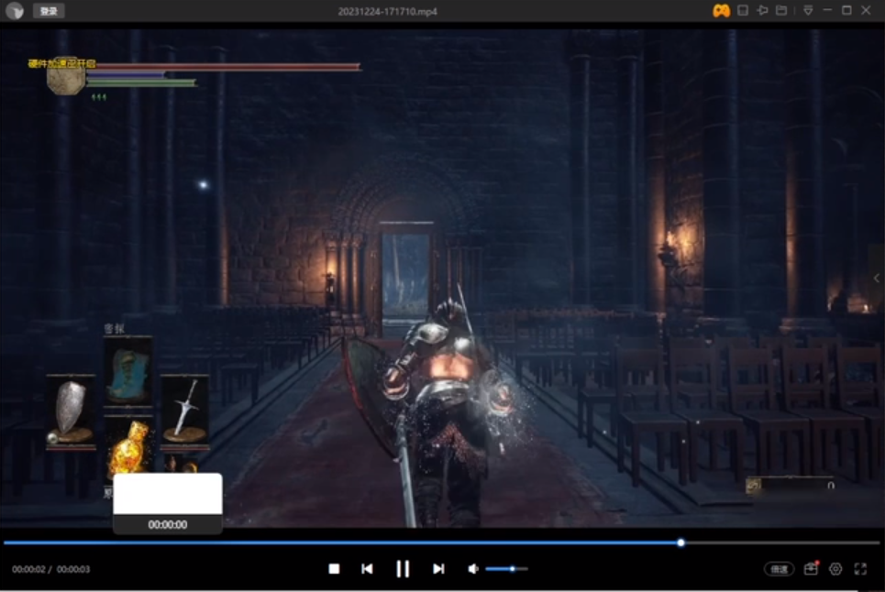885x592 pixels.
Task: Click the video title 20231224-171710.mp4
Action: click(387, 11)
